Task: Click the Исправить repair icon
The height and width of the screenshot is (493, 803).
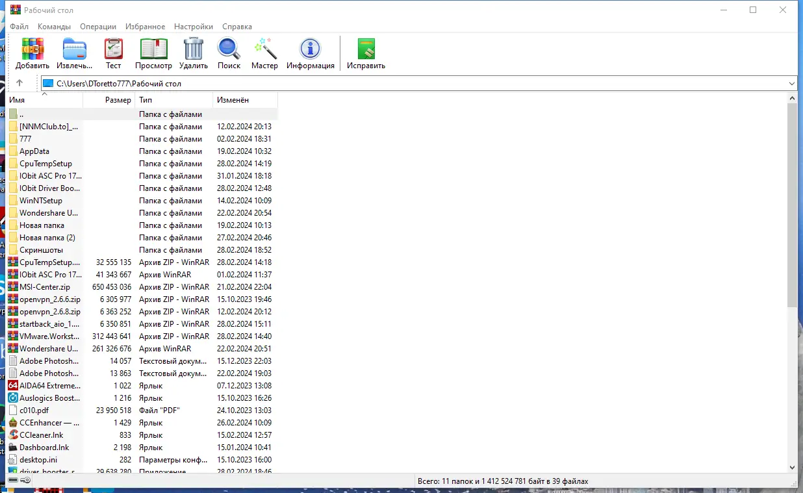Action: click(x=366, y=49)
